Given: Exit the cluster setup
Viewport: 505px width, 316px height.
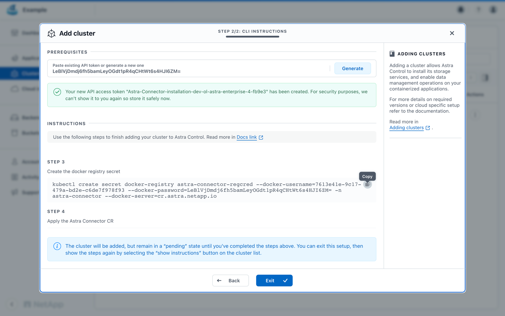Looking at the screenshot, I should [x=274, y=281].
